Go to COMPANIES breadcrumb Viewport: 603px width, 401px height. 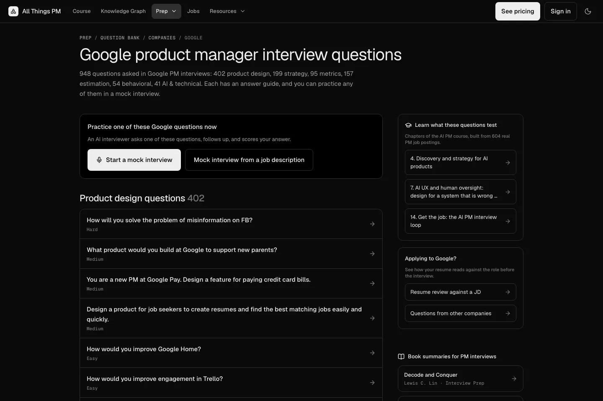[x=162, y=38]
